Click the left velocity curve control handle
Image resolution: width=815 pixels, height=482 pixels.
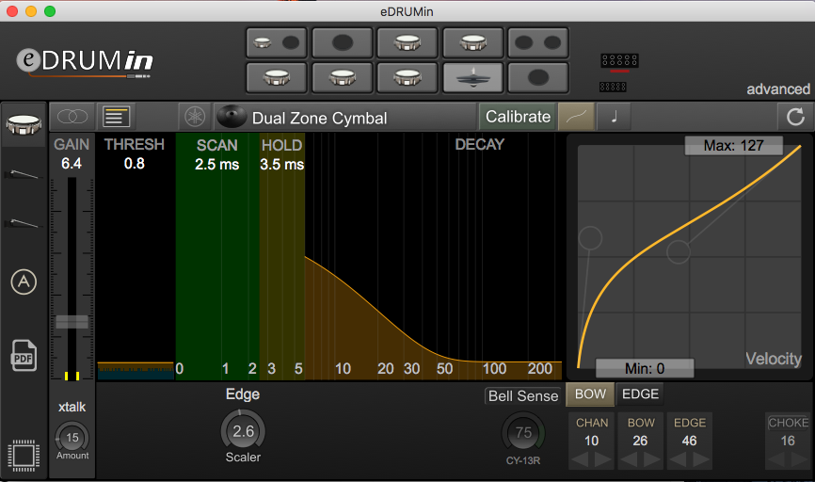pos(590,239)
